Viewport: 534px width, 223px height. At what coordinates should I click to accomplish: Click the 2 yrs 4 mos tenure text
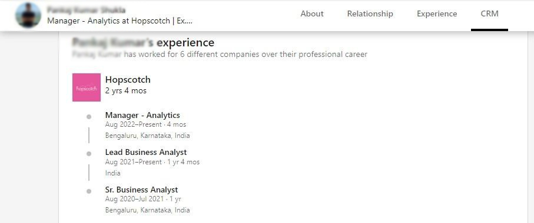tap(125, 90)
